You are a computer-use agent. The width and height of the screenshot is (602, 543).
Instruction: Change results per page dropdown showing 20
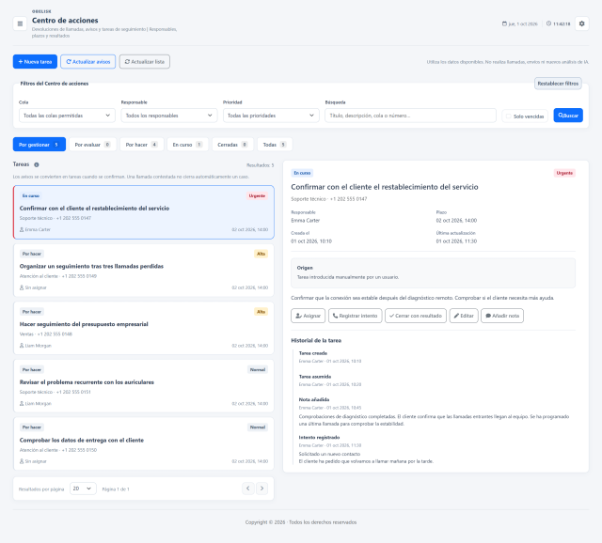coord(83,489)
